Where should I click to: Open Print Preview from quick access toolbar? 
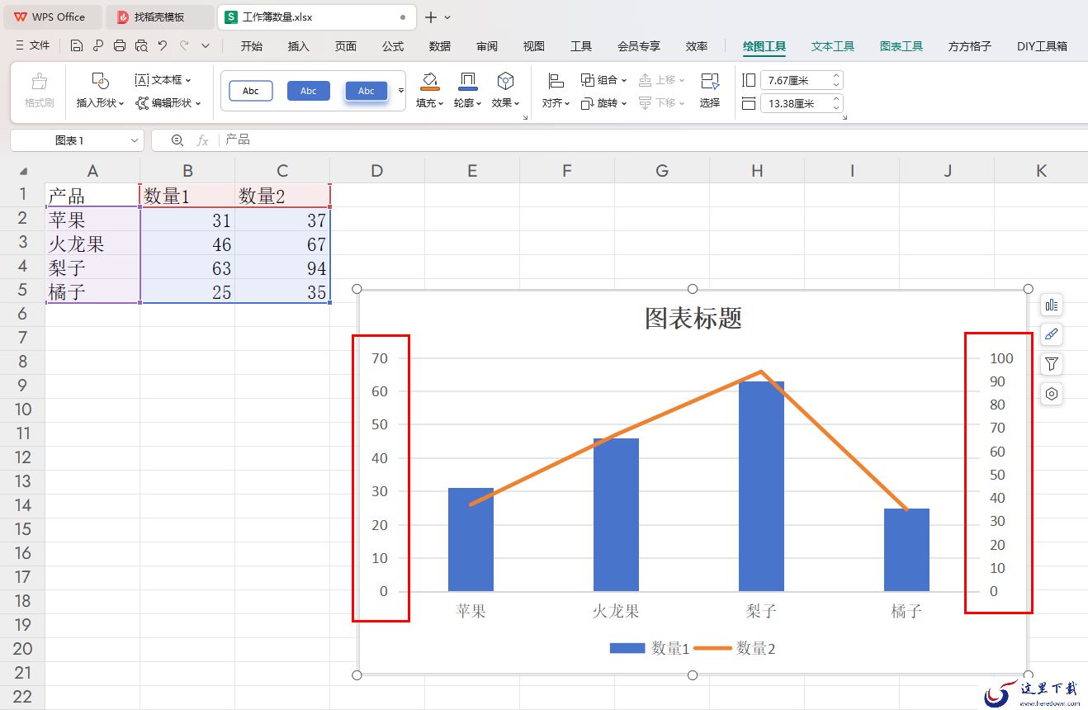pyautogui.click(x=141, y=46)
